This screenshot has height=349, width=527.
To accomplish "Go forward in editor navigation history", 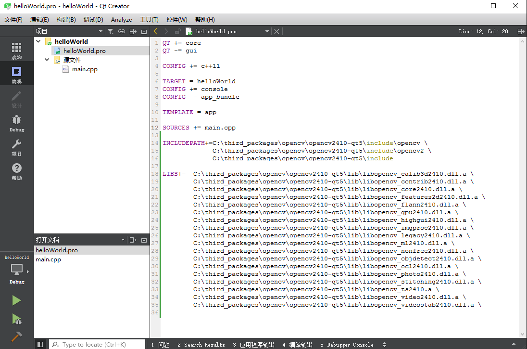I will (166, 31).
